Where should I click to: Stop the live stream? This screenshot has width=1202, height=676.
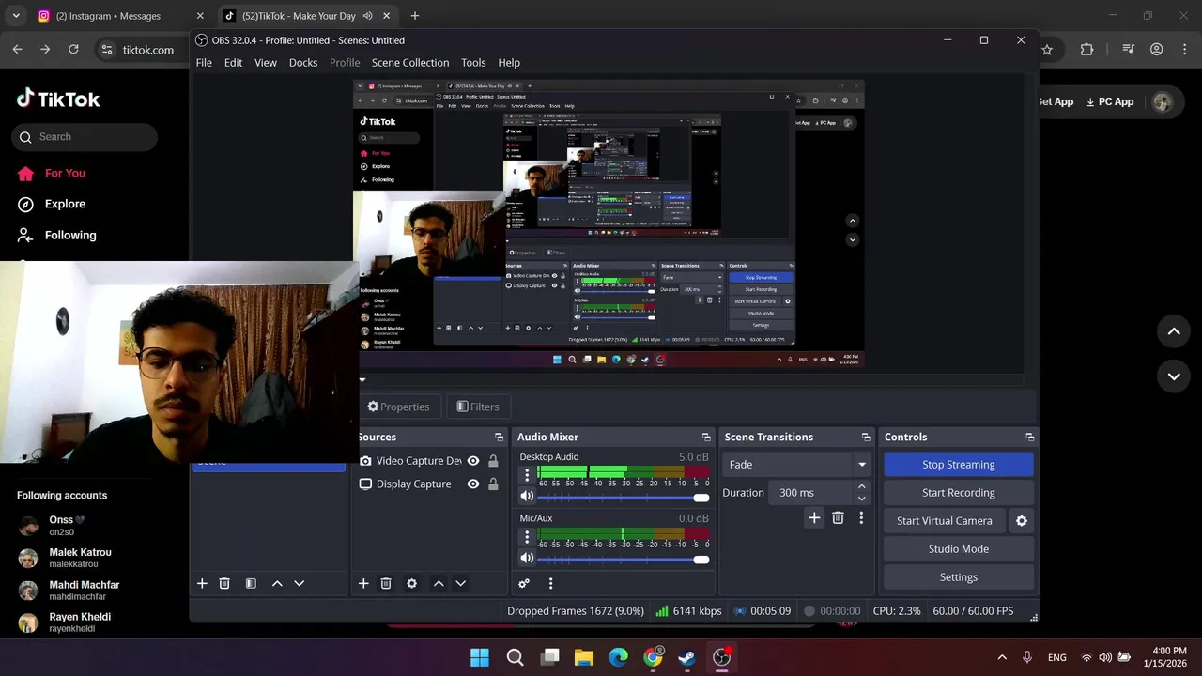point(958,464)
